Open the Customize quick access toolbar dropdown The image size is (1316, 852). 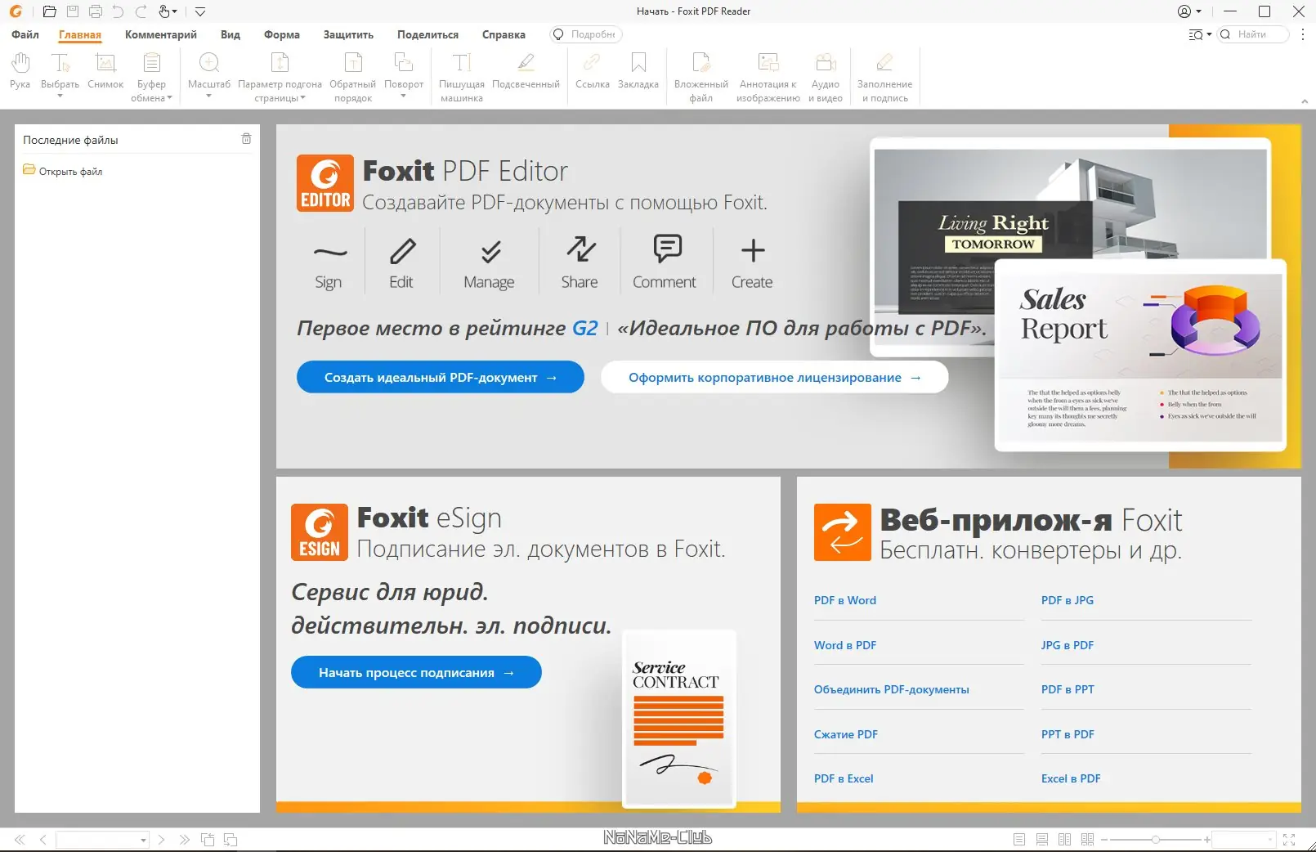pyautogui.click(x=200, y=11)
